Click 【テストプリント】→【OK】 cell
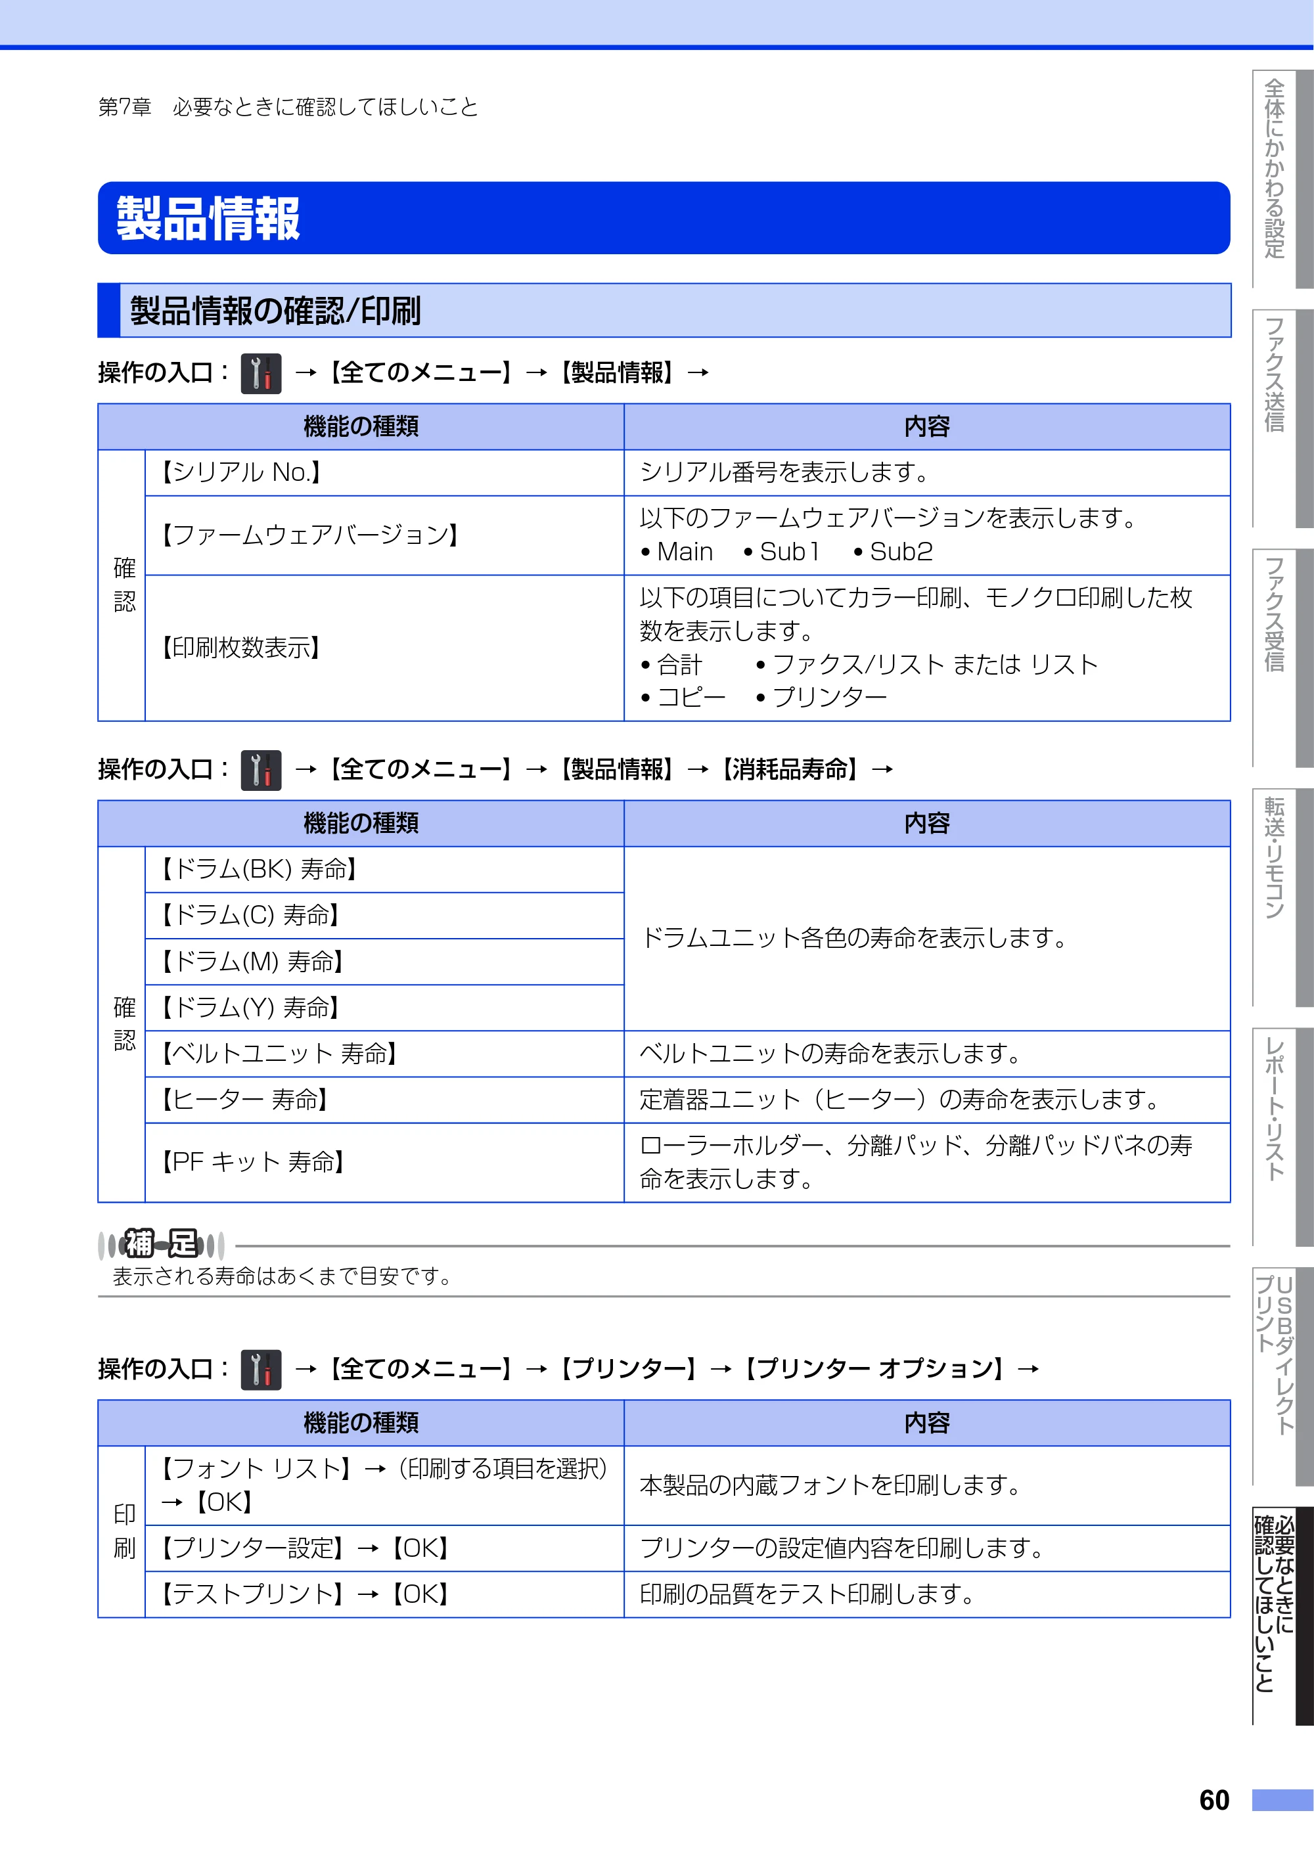 (384, 1595)
